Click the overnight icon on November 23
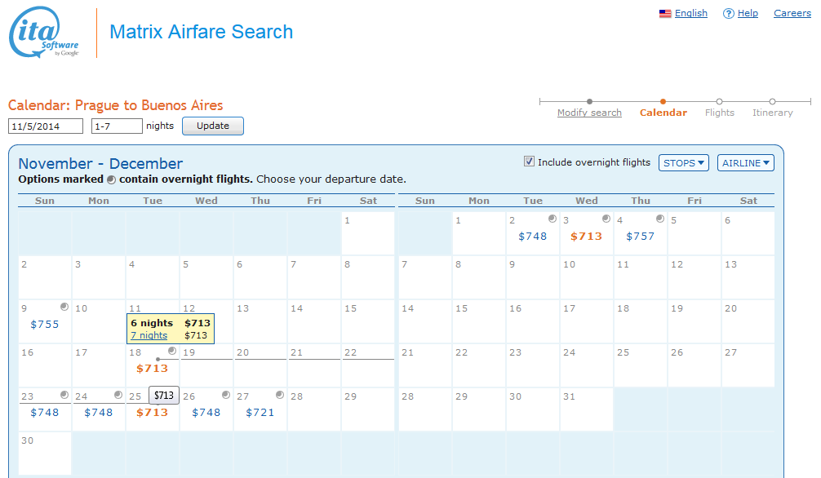 point(64,395)
